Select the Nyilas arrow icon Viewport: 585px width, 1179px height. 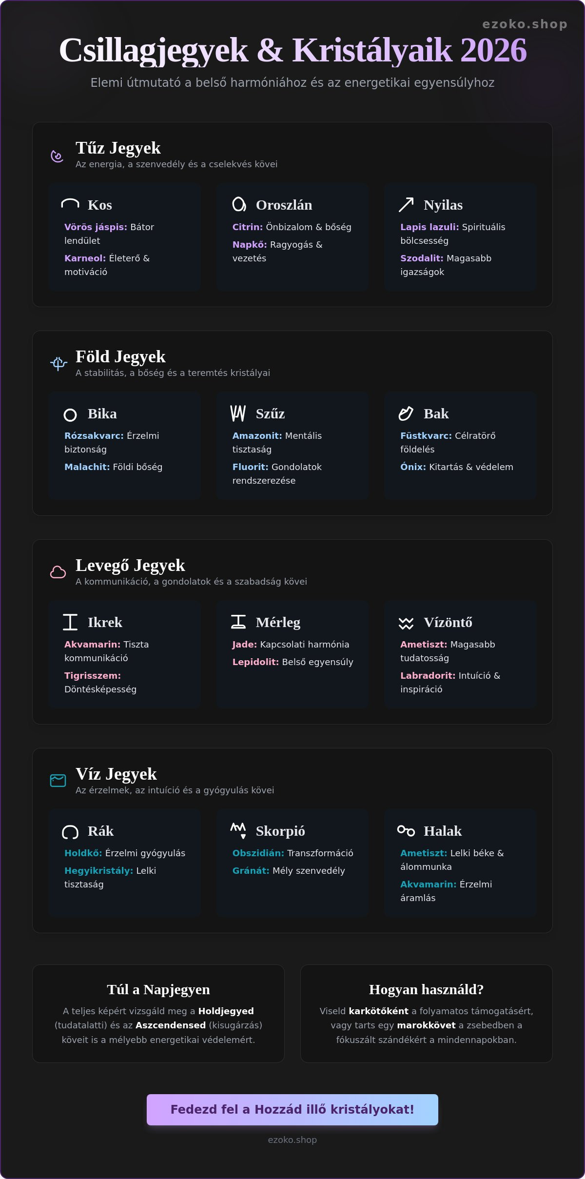pyautogui.click(x=406, y=205)
